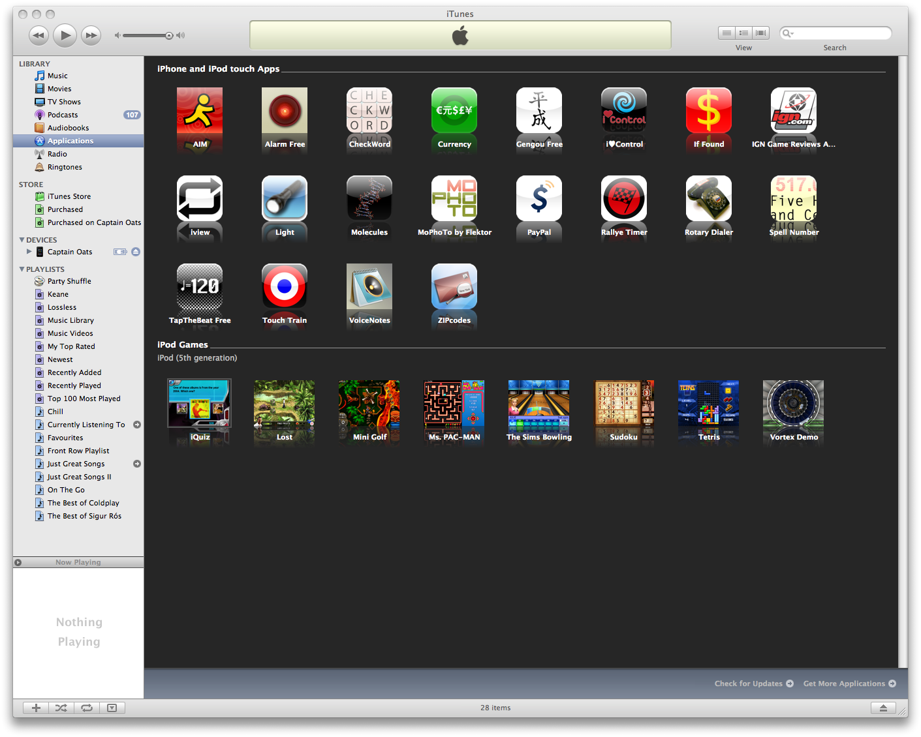Click the Rallye Timer app icon
This screenshot has height=737, width=921.
(x=624, y=198)
